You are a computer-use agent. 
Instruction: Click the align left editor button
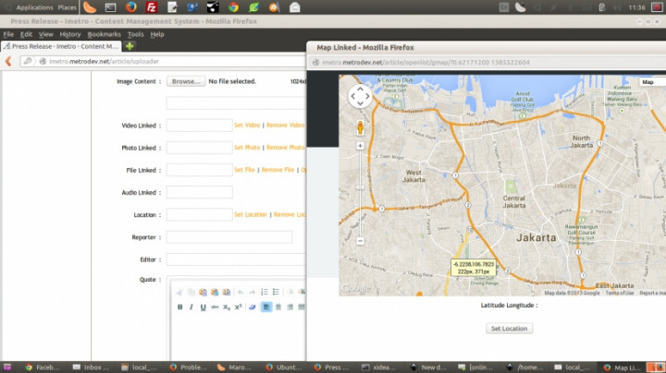tap(266, 307)
